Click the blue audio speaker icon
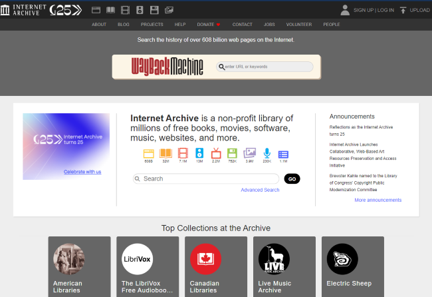Image resolution: width=432 pixels, height=297 pixels. point(199,154)
